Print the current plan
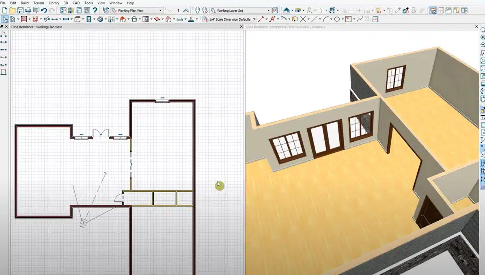The width and height of the screenshot is (485, 275). click(27, 10)
